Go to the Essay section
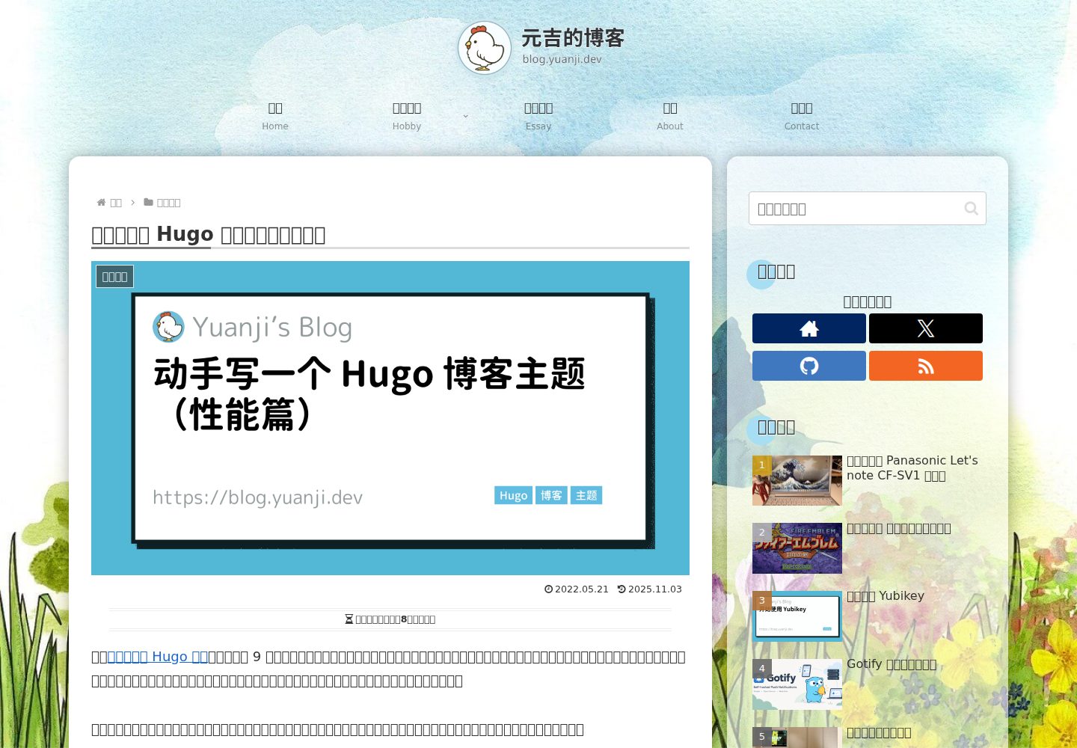The width and height of the screenshot is (1077, 748). (x=538, y=116)
